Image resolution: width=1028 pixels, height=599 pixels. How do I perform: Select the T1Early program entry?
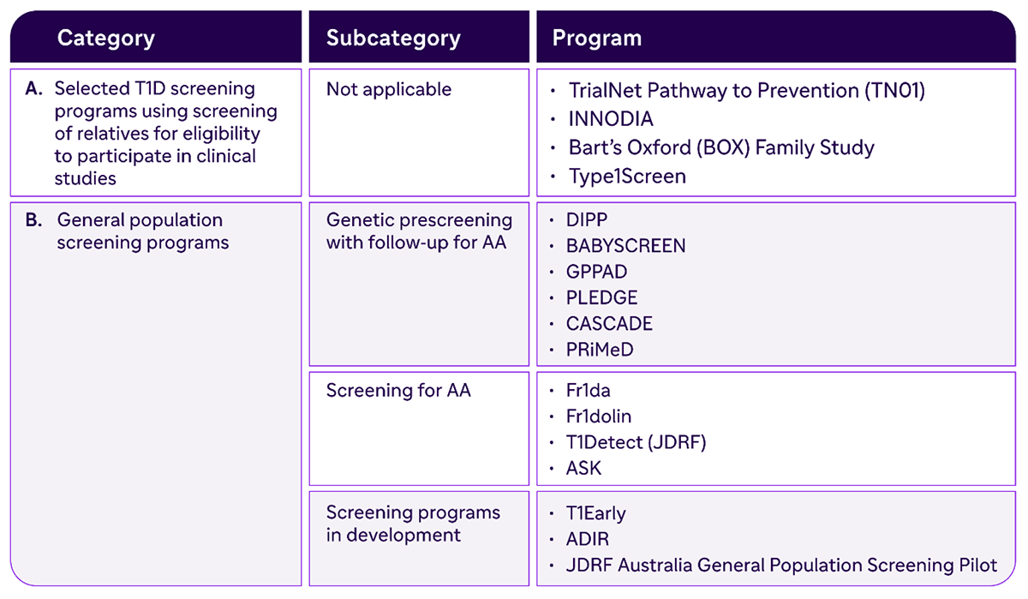click(596, 514)
